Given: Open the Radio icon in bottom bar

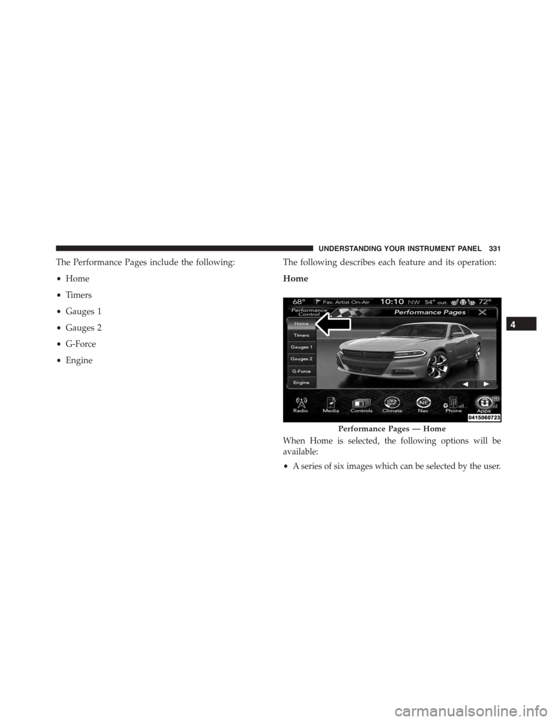Looking at the screenshot, I should coord(301,405).
